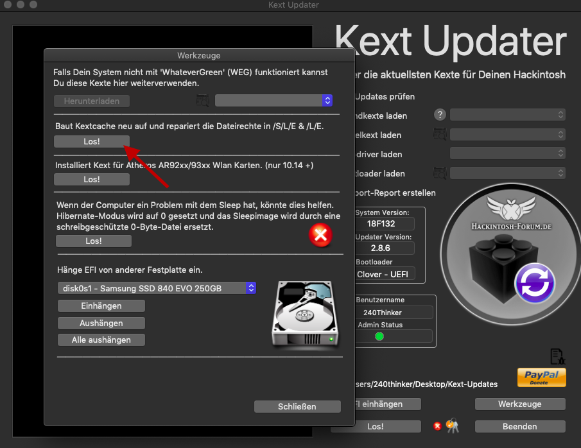581x448 pixels.
Task: Open dropdown in driver laden row
Action: pyautogui.click(x=508, y=153)
